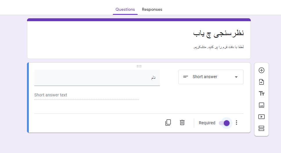
Task: Select the Questions tab
Action: (125, 10)
